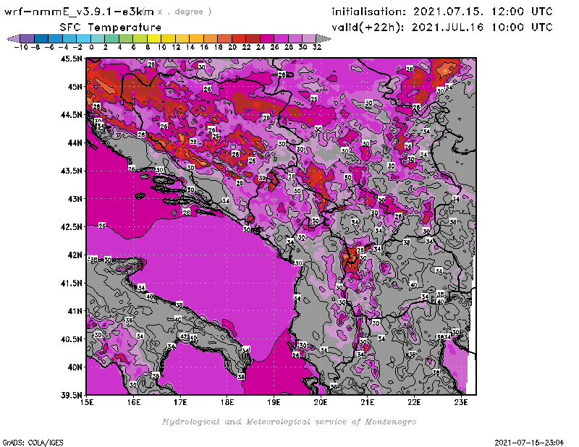The image size is (579, 447).
Task: Click the 'initialisation: 2021.07.15. 12:00 UTC' line
Action: pyautogui.click(x=442, y=12)
